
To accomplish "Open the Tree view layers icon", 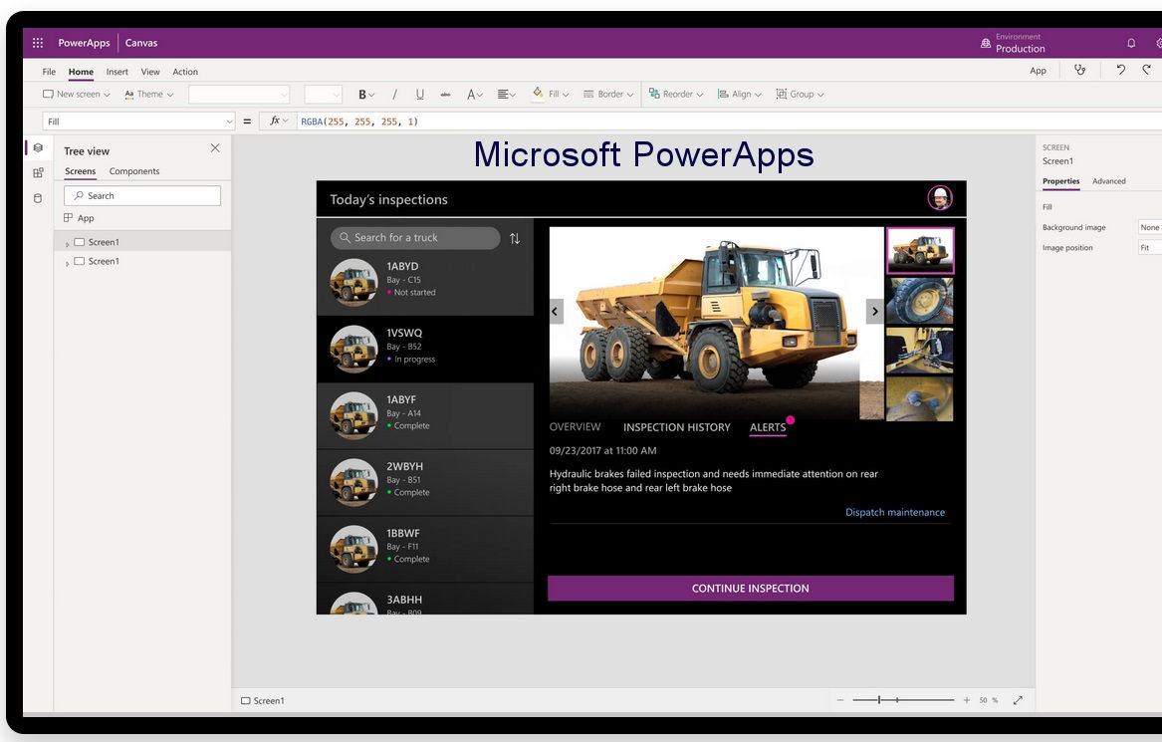I will tap(38, 148).
